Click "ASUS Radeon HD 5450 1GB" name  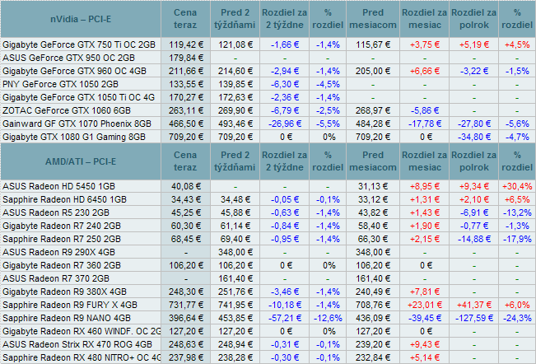click(58, 186)
